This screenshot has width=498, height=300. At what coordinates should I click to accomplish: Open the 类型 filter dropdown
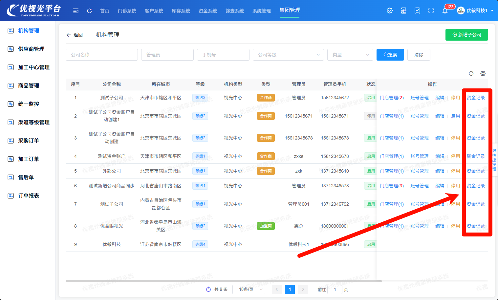tap(350, 55)
